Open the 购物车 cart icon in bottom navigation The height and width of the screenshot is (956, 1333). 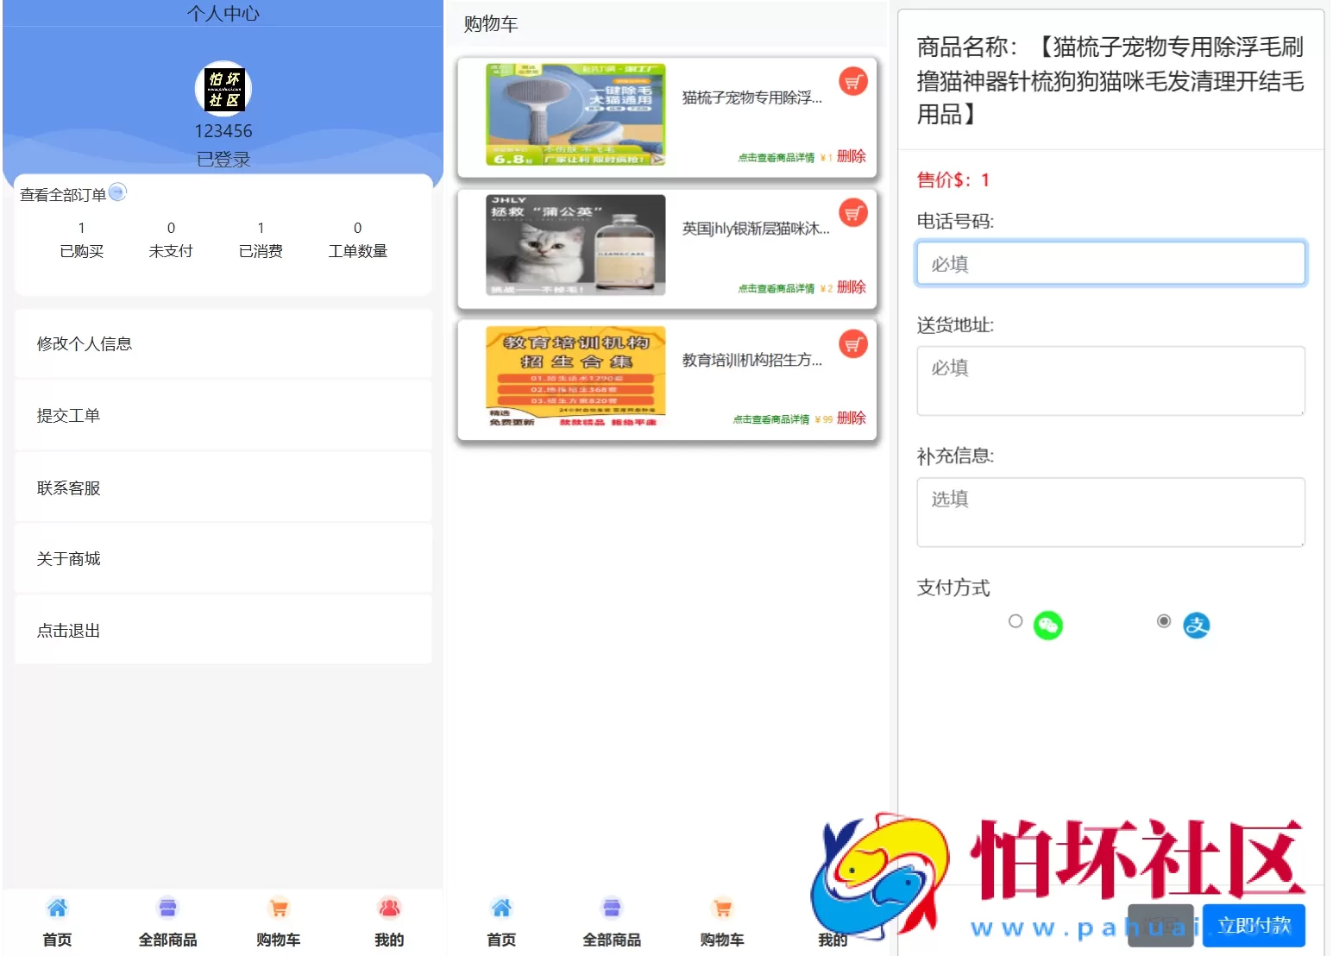tap(278, 908)
